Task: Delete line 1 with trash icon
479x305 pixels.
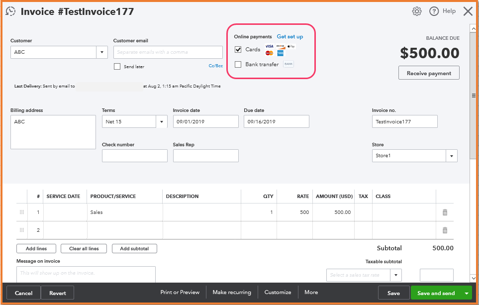Action: (445, 212)
